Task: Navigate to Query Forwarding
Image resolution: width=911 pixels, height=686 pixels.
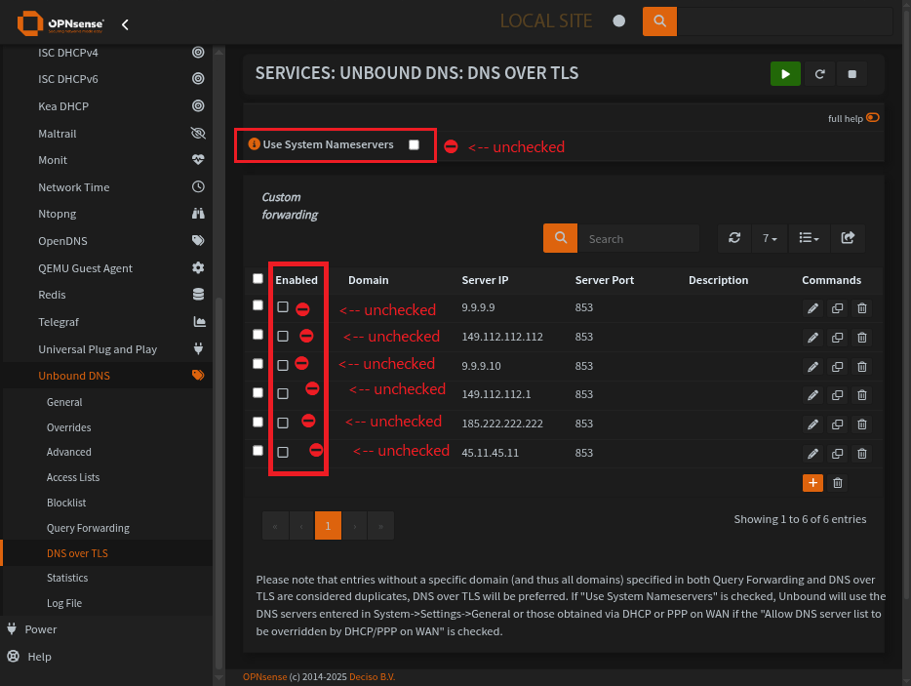Action: click(89, 529)
